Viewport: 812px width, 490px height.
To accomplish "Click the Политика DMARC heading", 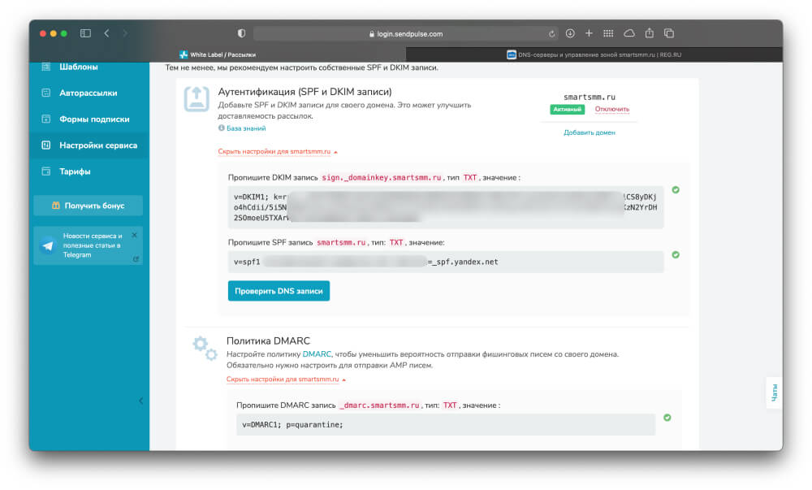I will 268,340.
